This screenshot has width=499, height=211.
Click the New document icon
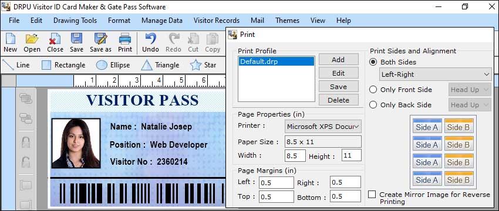(x=10, y=43)
